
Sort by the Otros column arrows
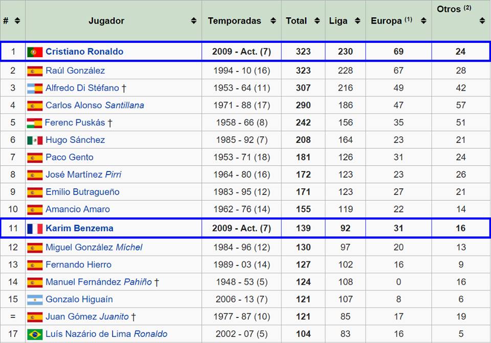coord(482,21)
